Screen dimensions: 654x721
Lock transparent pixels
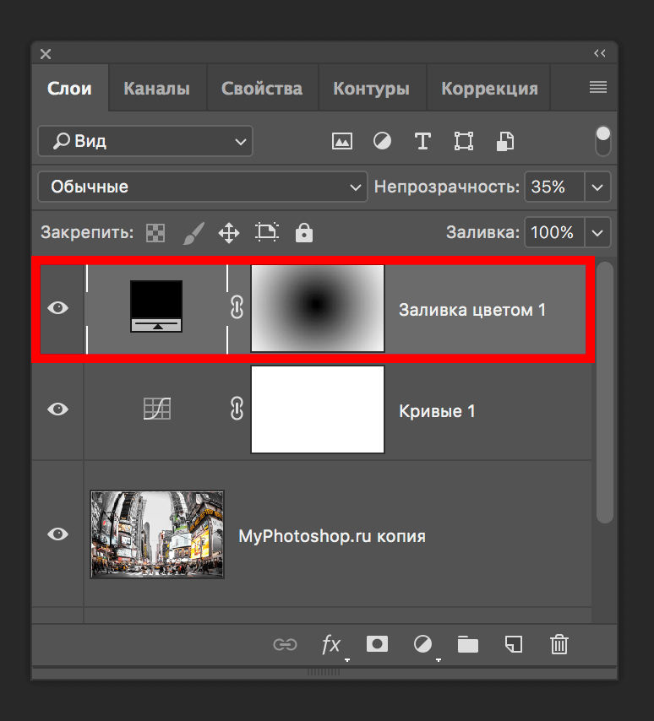[x=155, y=233]
